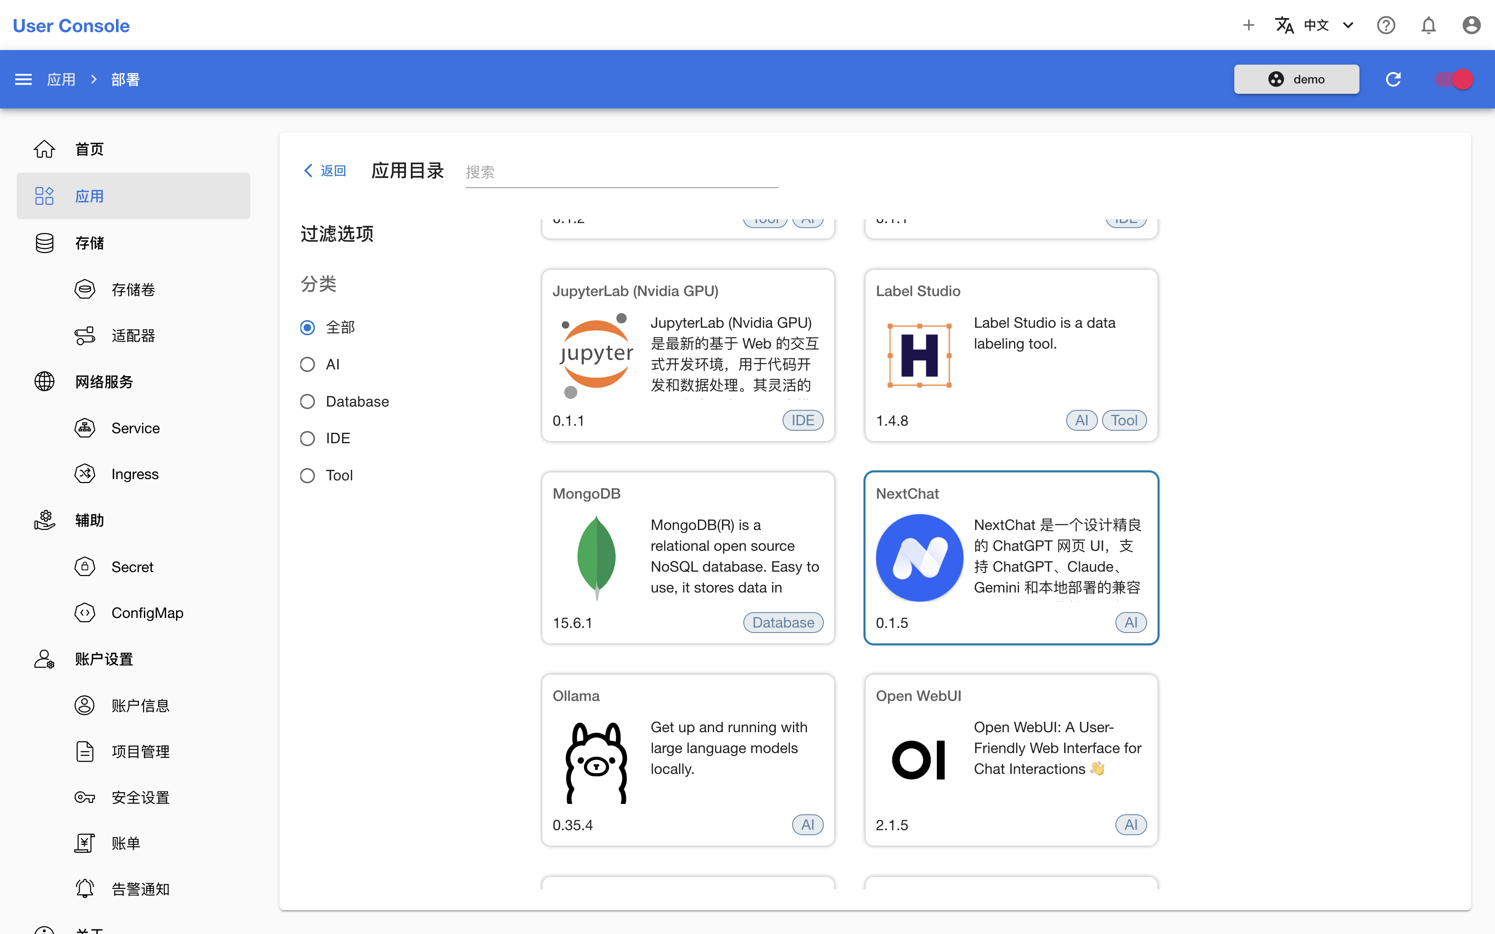This screenshot has height=934, width=1495.
Task: Expand the 中文 language dropdown arrow
Action: click(1348, 25)
